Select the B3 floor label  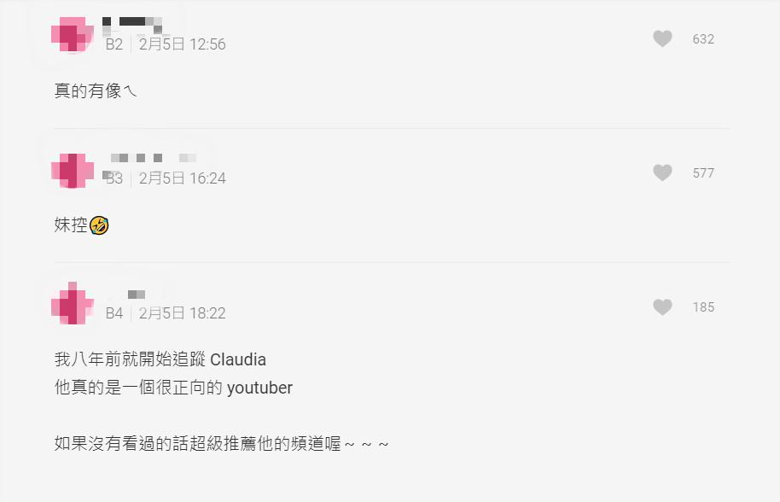[114, 178]
